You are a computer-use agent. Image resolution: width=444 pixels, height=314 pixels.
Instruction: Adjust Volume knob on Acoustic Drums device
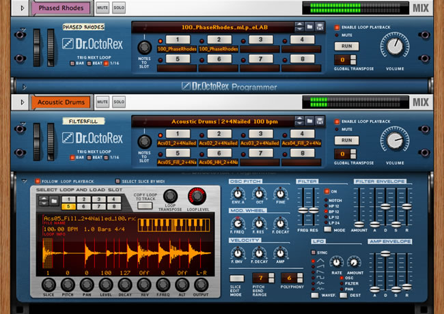(395, 140)
